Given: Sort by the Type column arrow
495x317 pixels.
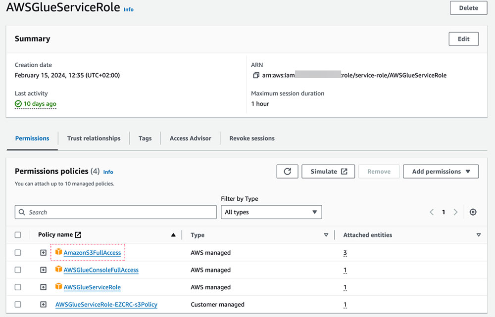Looking at the screenshot, I should [x=326, y=235].
